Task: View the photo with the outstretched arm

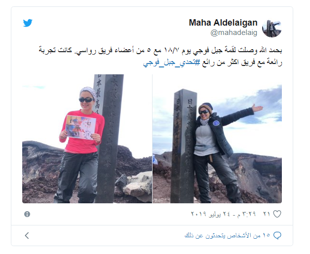Action: tap(217, 139)
